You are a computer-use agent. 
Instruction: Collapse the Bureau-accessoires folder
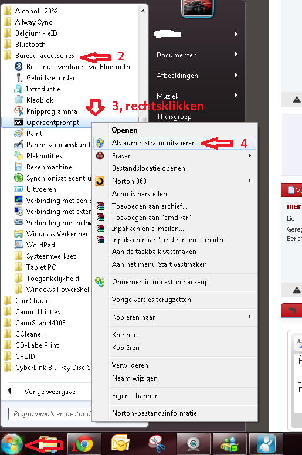pos(45,56)
